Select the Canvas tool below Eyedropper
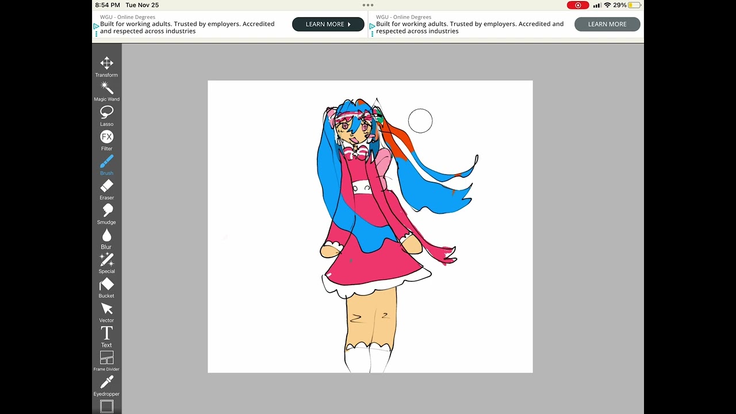This screenshot has height=414, width=736. [x=106, y=407]
